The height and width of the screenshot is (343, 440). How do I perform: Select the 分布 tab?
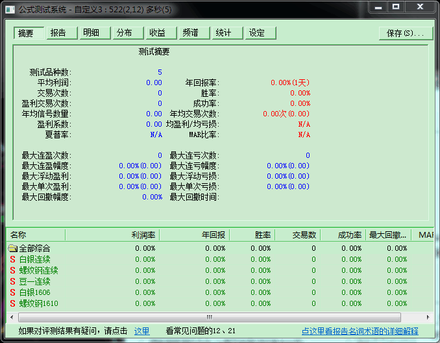[127, 33]
